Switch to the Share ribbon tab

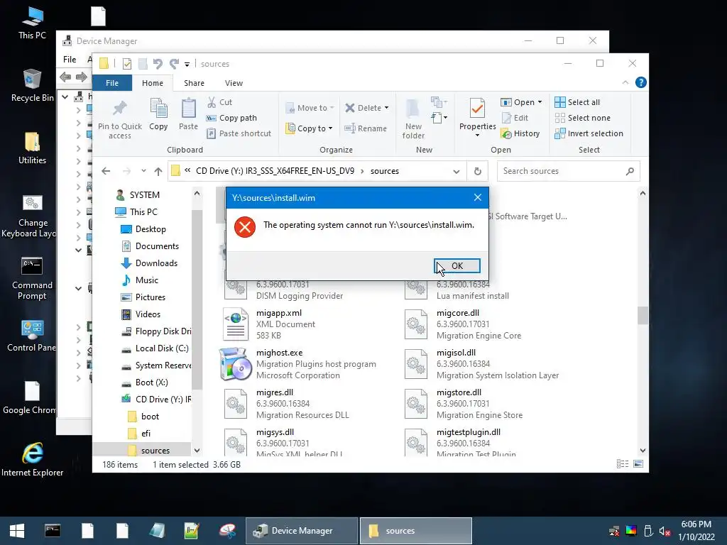194,83
